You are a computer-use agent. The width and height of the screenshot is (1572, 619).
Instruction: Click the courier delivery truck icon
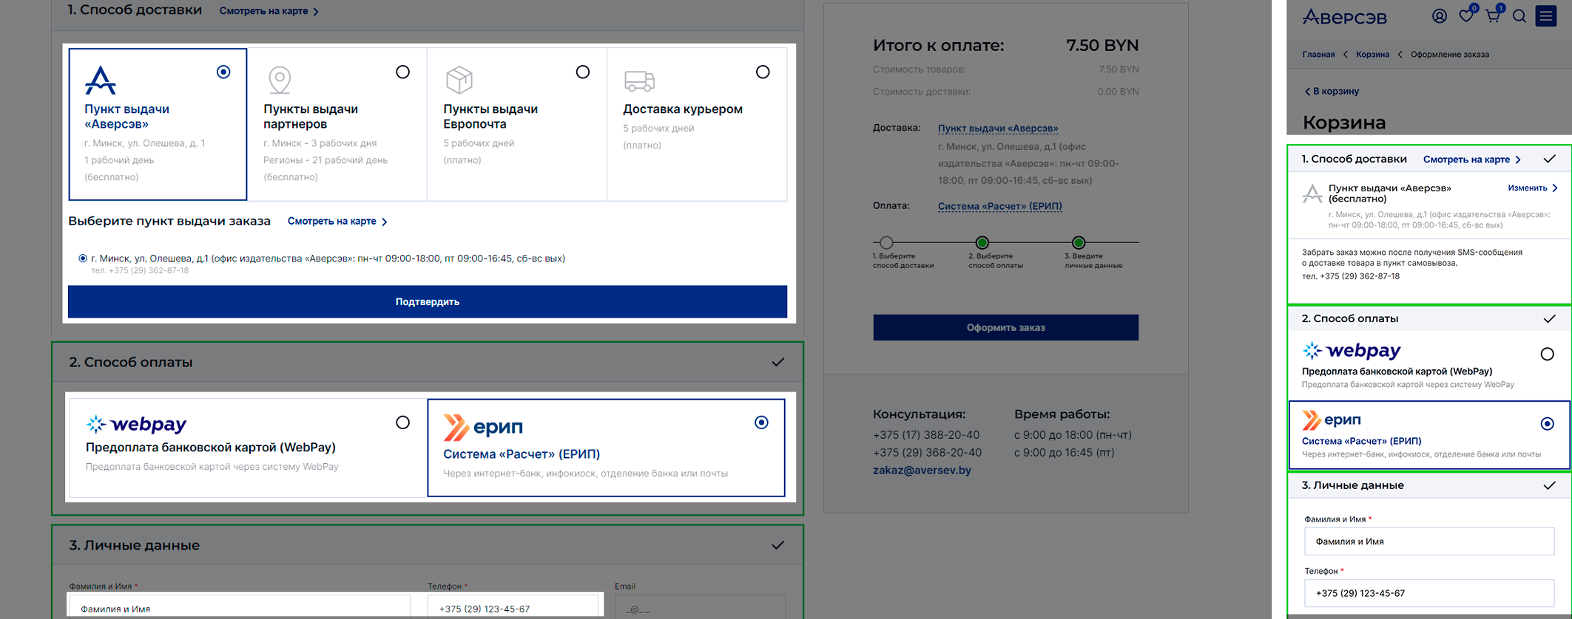pos(639,81)
